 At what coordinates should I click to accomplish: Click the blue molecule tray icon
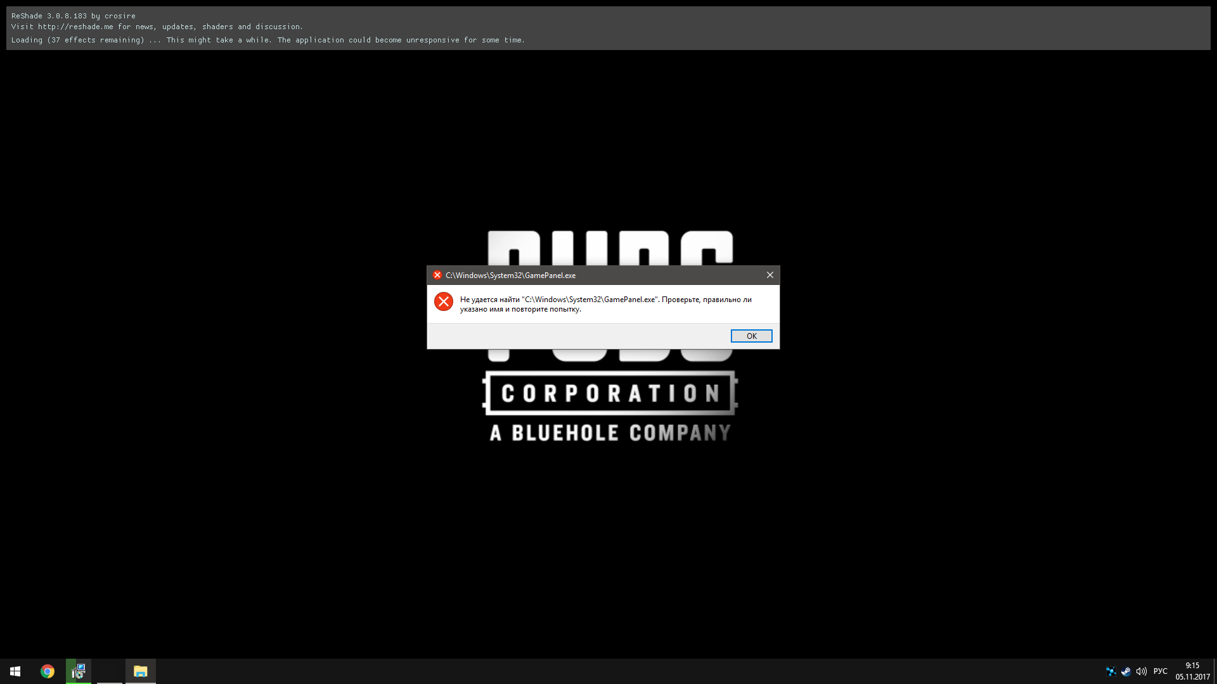tap(1111, 671)
